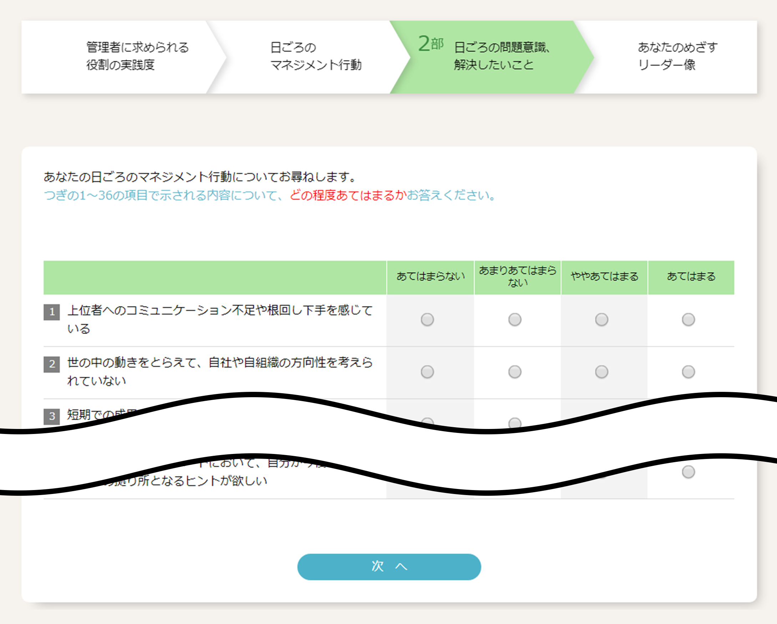Select ややあてはまる for question 1
This screenshot has width=777, height=624.
click(x=601, y=319)
